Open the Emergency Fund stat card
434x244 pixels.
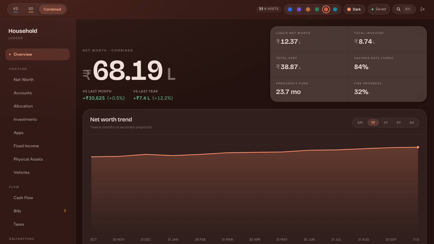click(309, 89)
